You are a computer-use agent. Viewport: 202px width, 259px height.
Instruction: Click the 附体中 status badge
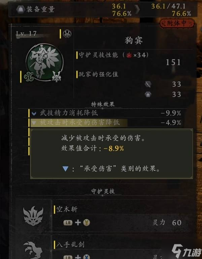coord(177,24)
